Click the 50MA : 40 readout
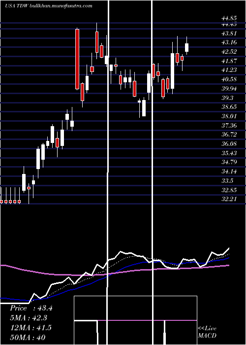246x345 pixels. [x=28, y=337]
